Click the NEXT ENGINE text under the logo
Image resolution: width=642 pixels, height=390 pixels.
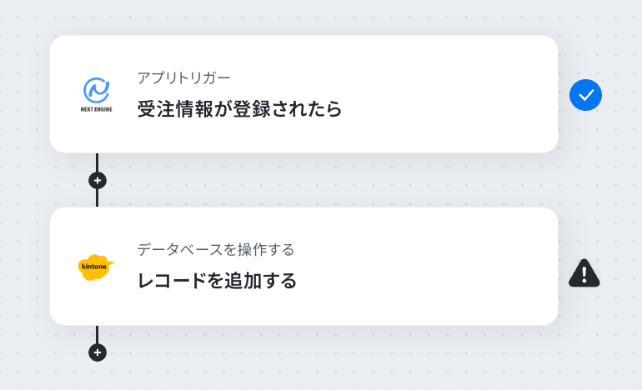(96, 109)
